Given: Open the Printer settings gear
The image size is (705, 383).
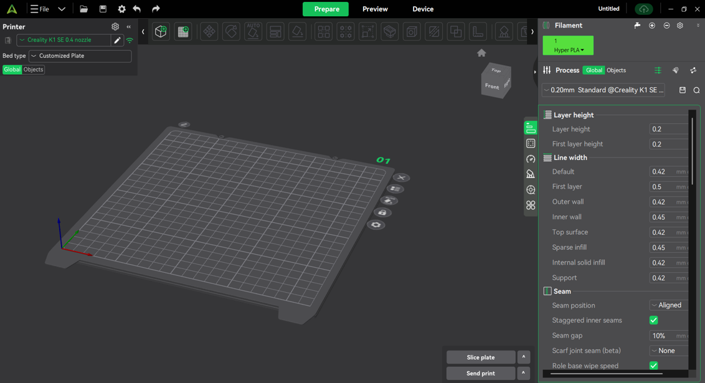Looking at the screenshot, I should pyautogui.click(x=115, y=26).
